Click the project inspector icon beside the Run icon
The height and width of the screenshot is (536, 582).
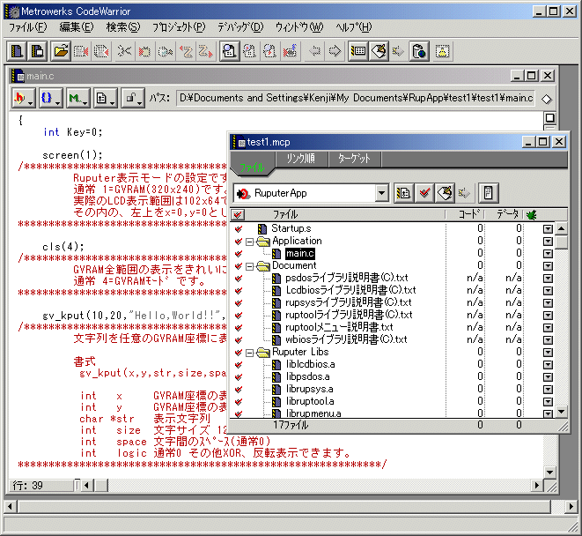(490, 192)
